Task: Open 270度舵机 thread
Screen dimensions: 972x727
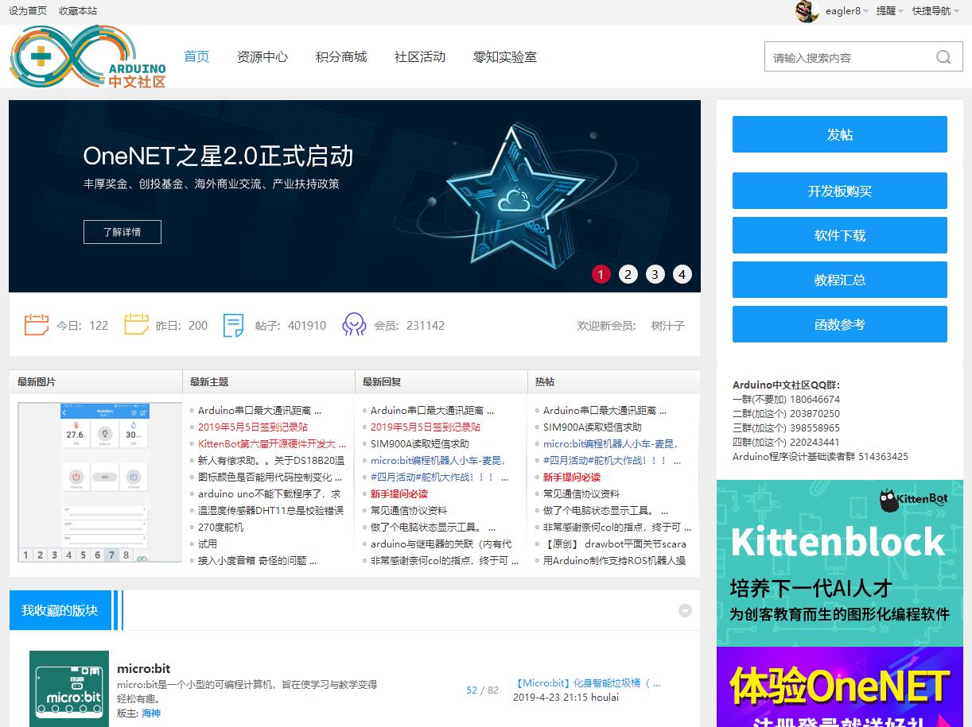Action: point(221,527)
